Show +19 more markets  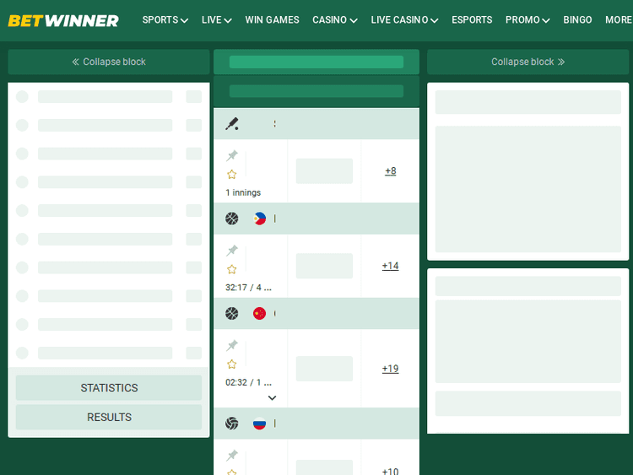[391, 369]
